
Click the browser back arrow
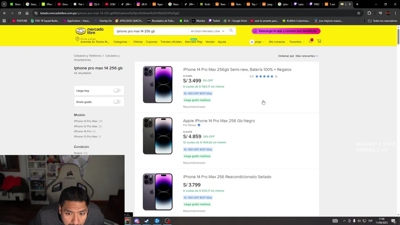[x=4, y=13]
